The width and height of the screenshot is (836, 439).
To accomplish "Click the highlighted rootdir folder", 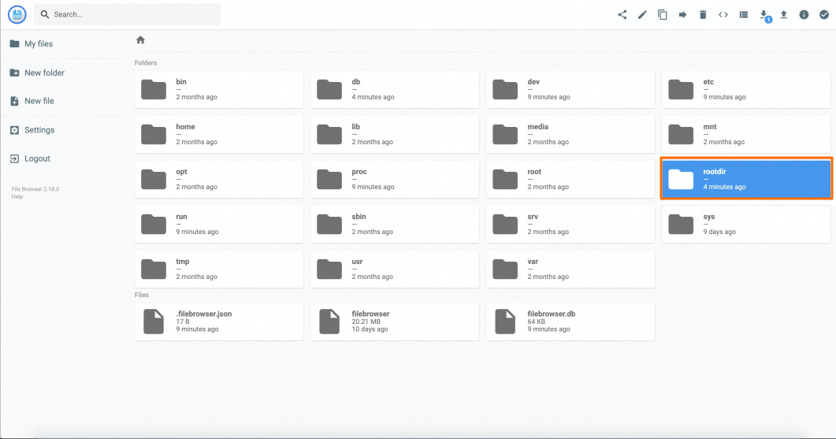I will click(x=746, y=179).
